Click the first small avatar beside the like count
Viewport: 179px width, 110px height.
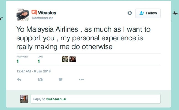[x=65, y=59]
